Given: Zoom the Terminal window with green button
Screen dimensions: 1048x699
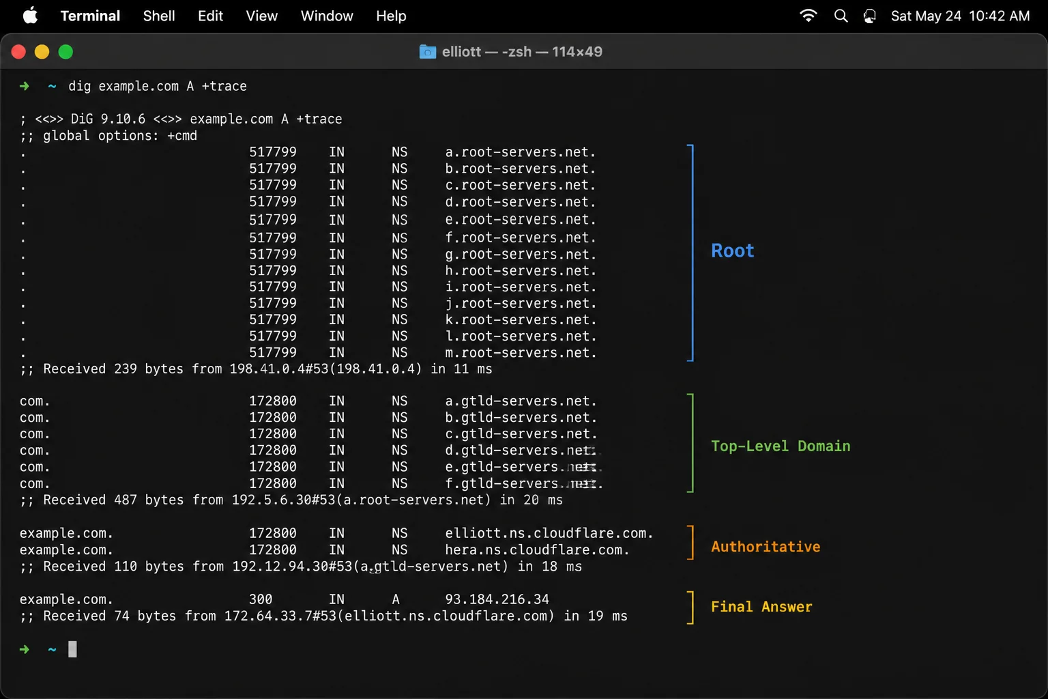Looking at the screenshot, I should point(65,52).
